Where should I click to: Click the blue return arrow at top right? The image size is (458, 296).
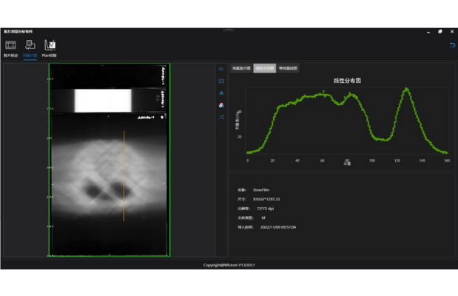pos(452,46)
